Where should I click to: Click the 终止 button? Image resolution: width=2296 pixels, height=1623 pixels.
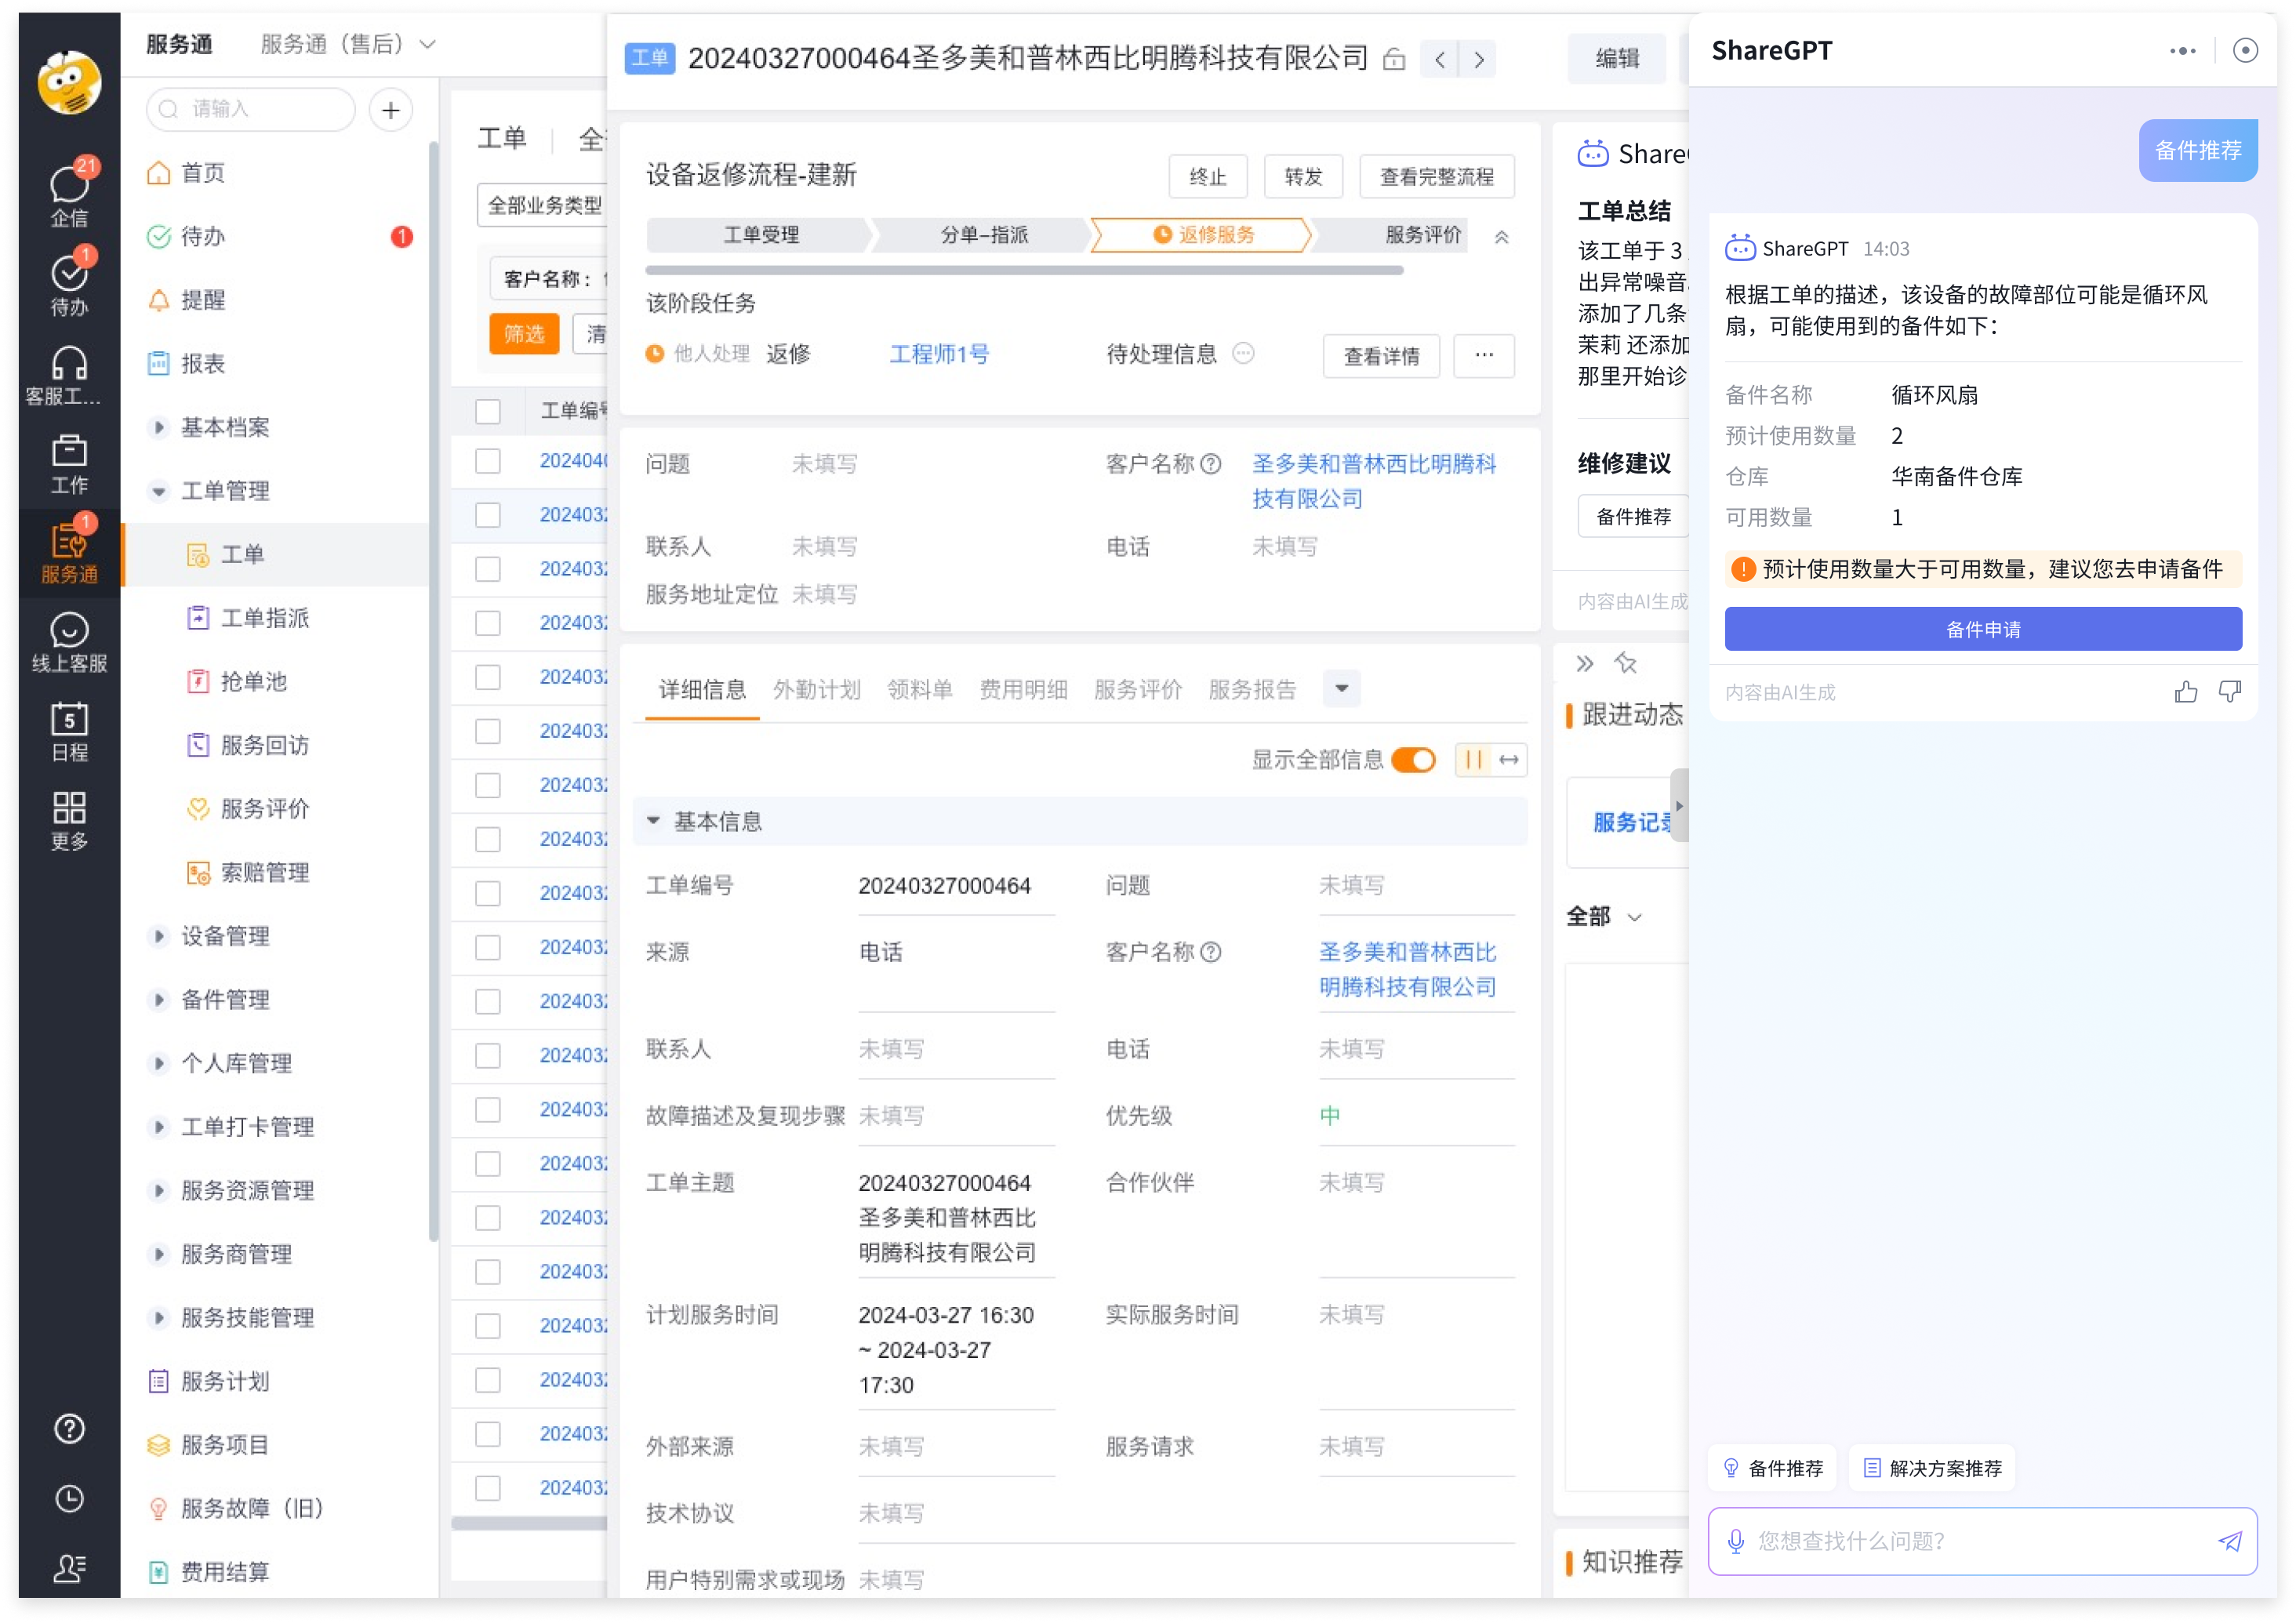pos(1207,176)
